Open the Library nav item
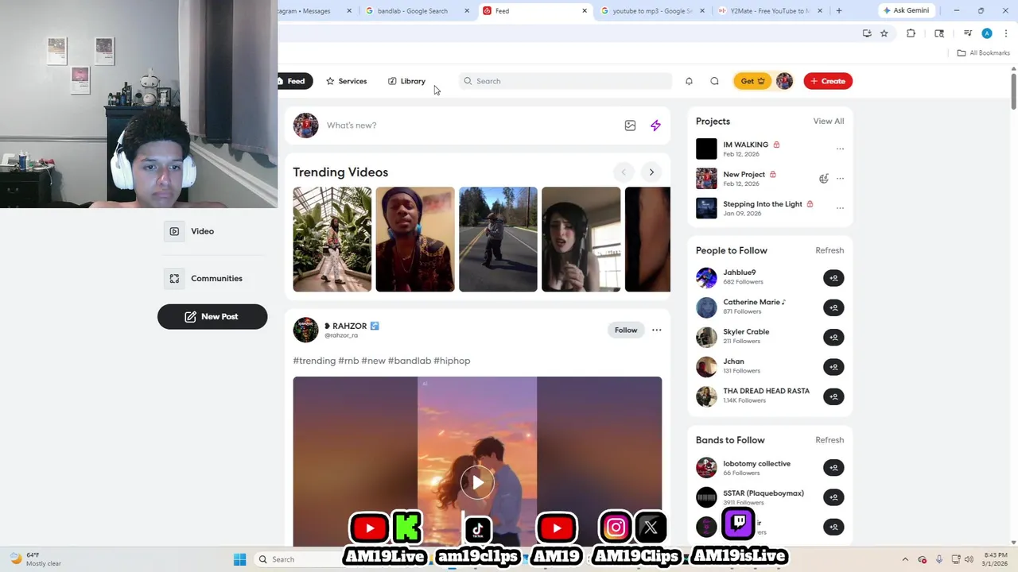 (x=406, y=81)
